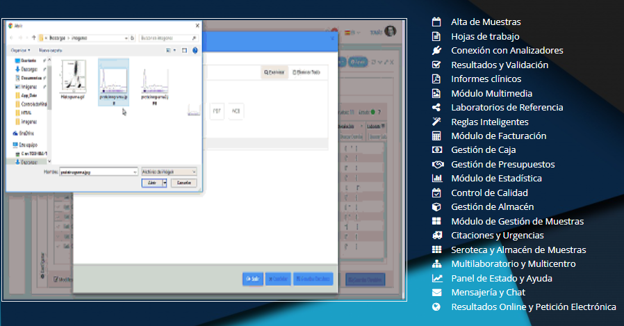The image size is (624, 326).
Task: Click the sitemap icon for Multilaboratorio y Multicentro
Action: coord(437,263)
